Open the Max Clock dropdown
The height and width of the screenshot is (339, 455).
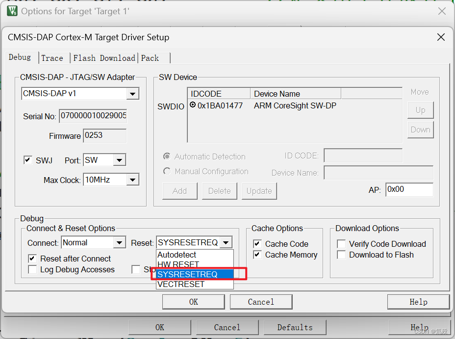click(x=132, y=180)
